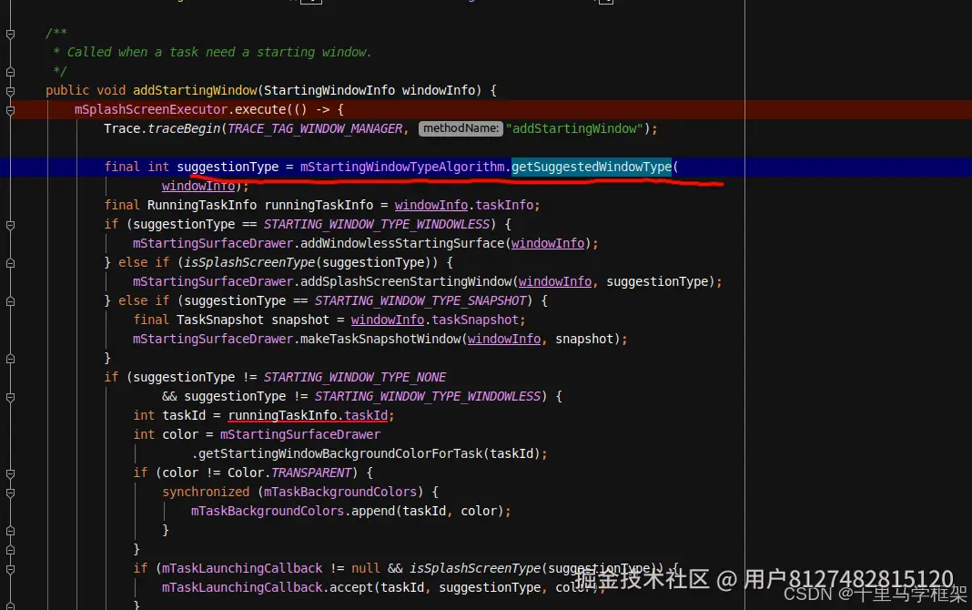Click TaskSnapshot type in the snapshot declaration
The width and height of the screenshot is (972, 610).
pos(220,320)
